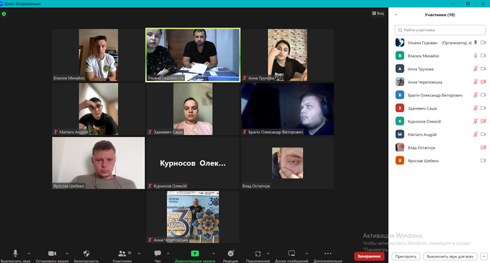Open Доски сообщений (Whiteboards) icon

tap(292, 253)
